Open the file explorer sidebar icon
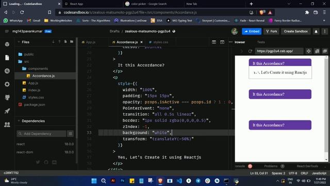The width and height of the screenshot is (330, 186). (x=7, y=57)
